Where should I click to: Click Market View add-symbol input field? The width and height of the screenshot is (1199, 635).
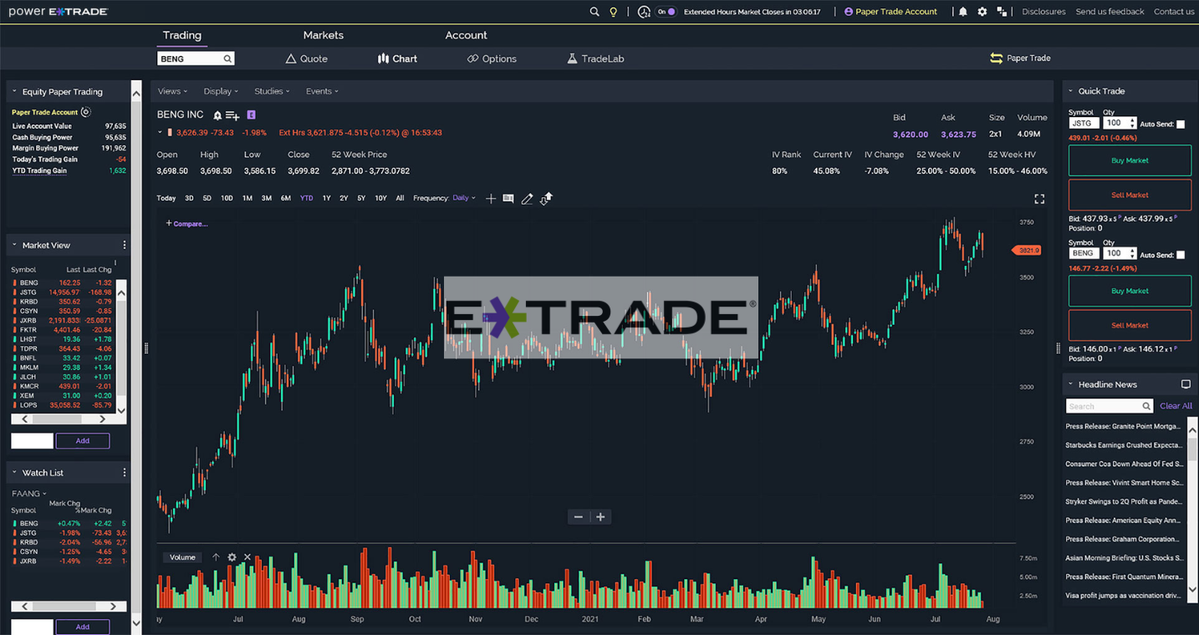[32, 440]
